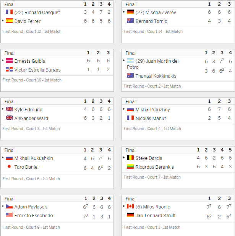
Task: Click the Belgian flag next to Steve Darcis
Action: tap(130, 158)
